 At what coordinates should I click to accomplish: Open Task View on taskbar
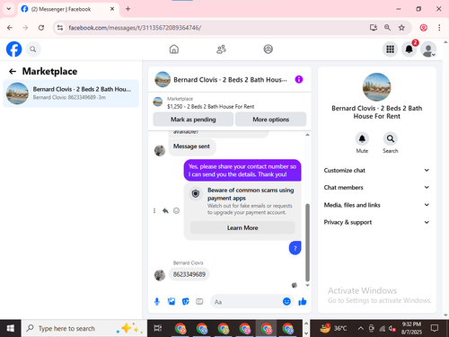coord(158,329)
